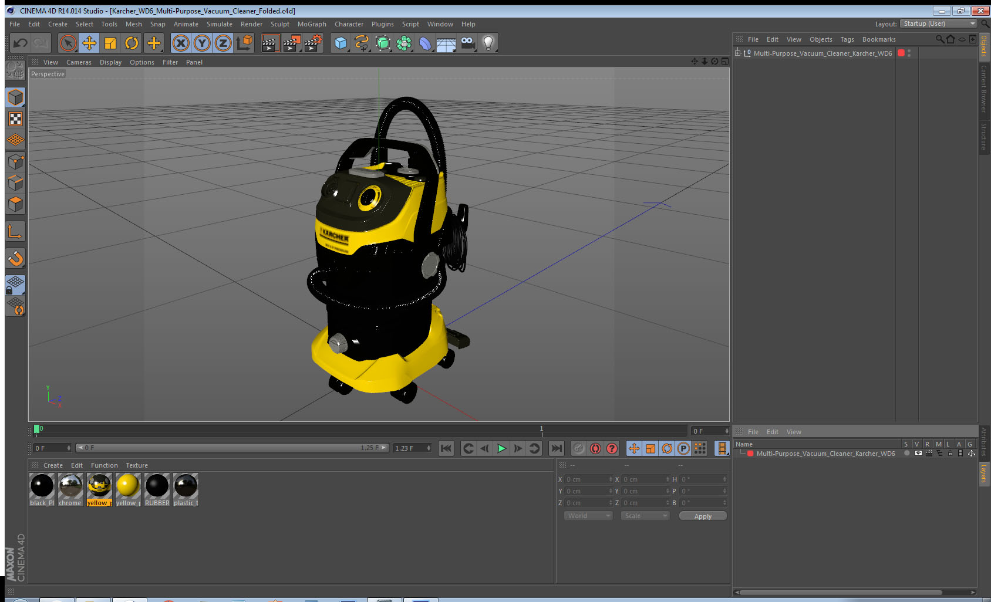The image size is (991, 602).
Task: Go to end of animation
Action: tap(557, 448)
